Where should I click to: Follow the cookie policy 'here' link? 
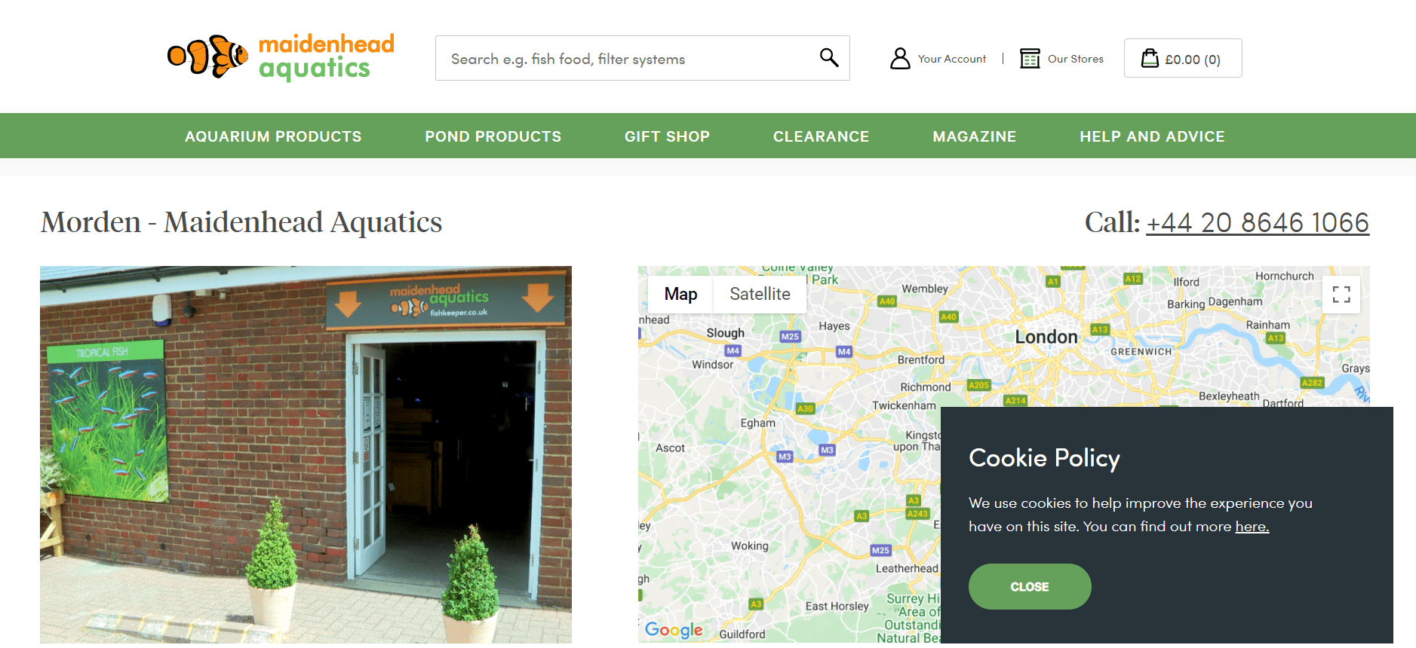click(x=1252, y=527)
